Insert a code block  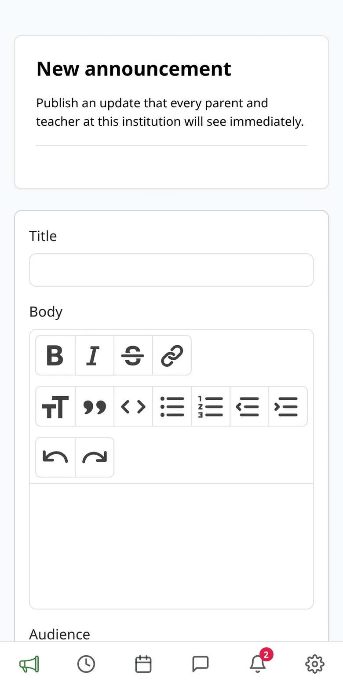coord(133,406)
